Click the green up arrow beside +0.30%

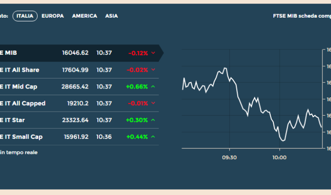click(x=153, y=120)
